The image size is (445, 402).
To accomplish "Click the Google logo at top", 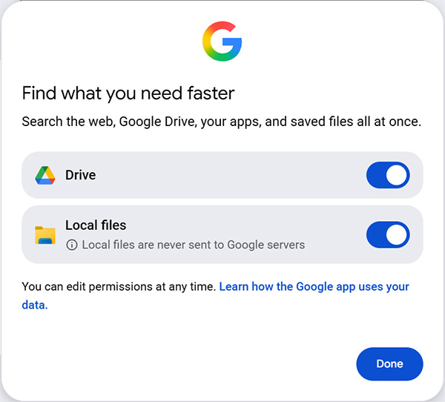I will click(x=222, y=42).
